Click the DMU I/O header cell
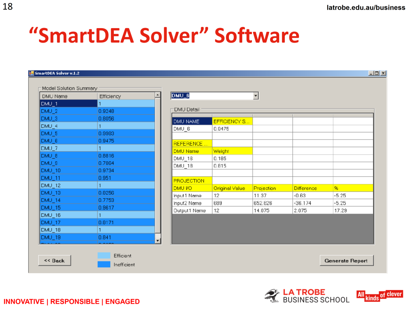The image size is (412, 309). tap(192, 188)
